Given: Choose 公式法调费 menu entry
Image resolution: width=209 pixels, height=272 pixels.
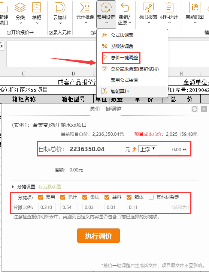Looking at the screenshot, I should coord(122,35).
